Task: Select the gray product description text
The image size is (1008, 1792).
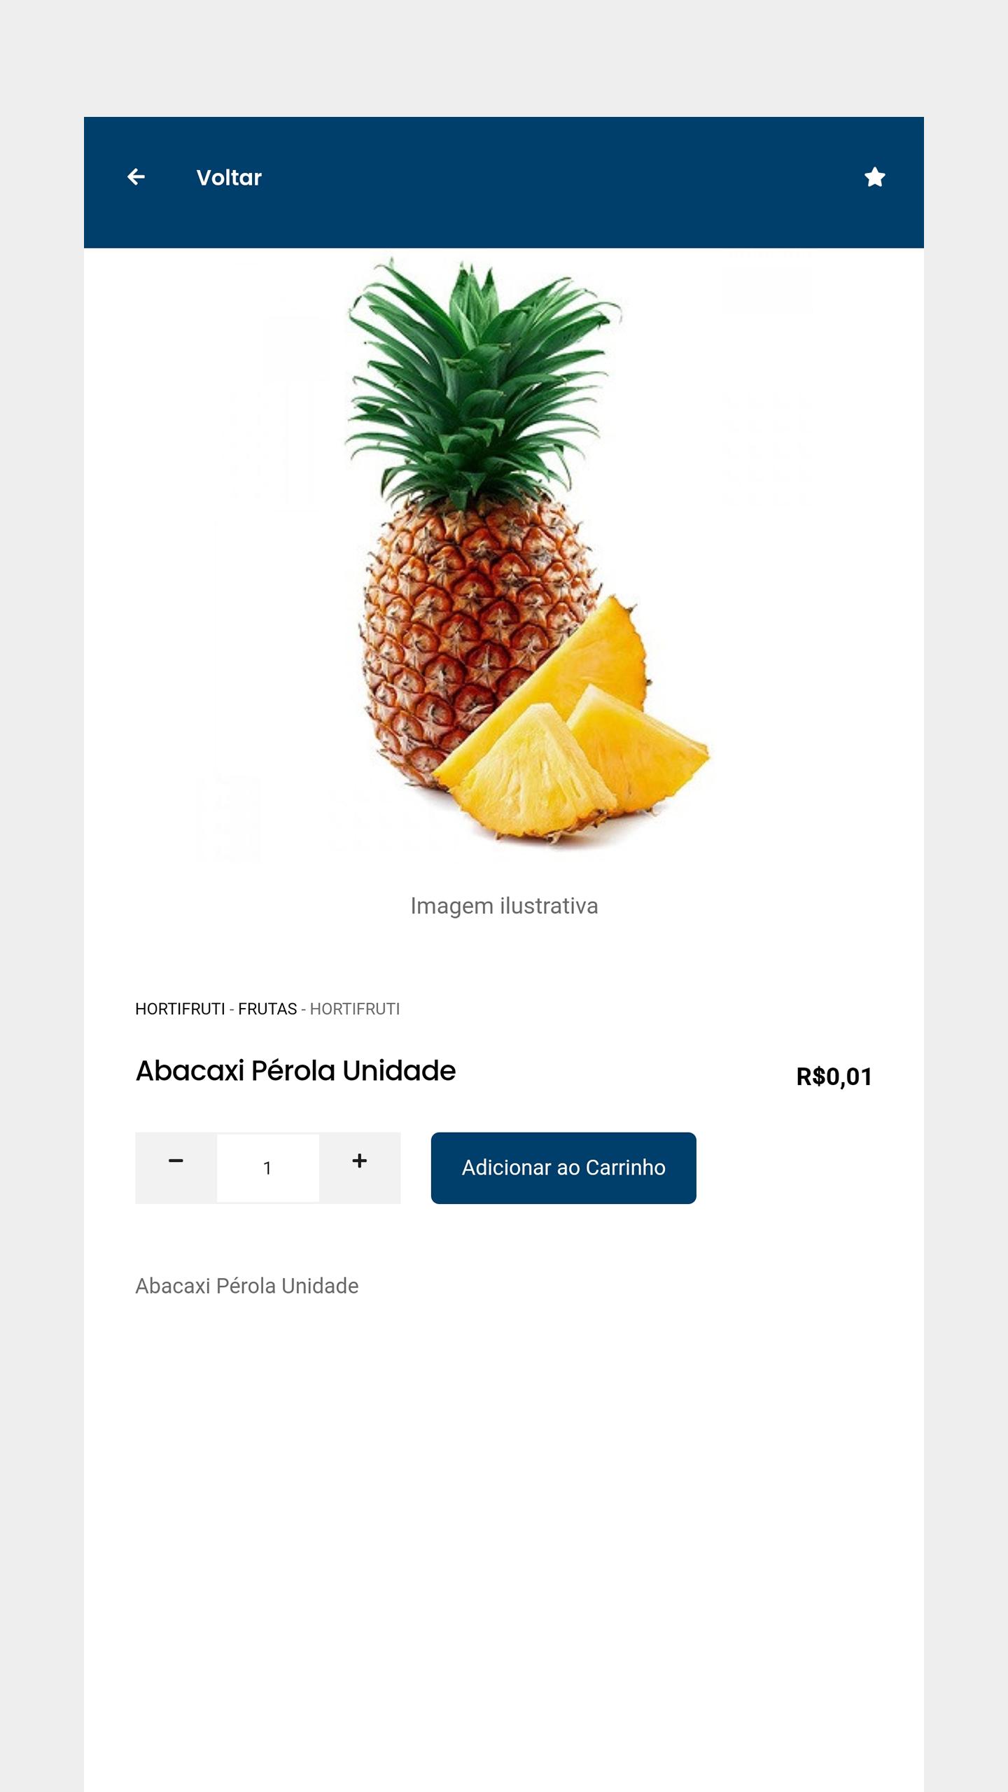Action: pos(246,1286)
